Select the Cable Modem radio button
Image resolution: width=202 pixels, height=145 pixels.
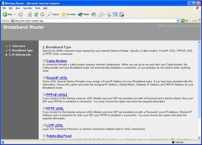pyautogui.click(x=44, y=61)
